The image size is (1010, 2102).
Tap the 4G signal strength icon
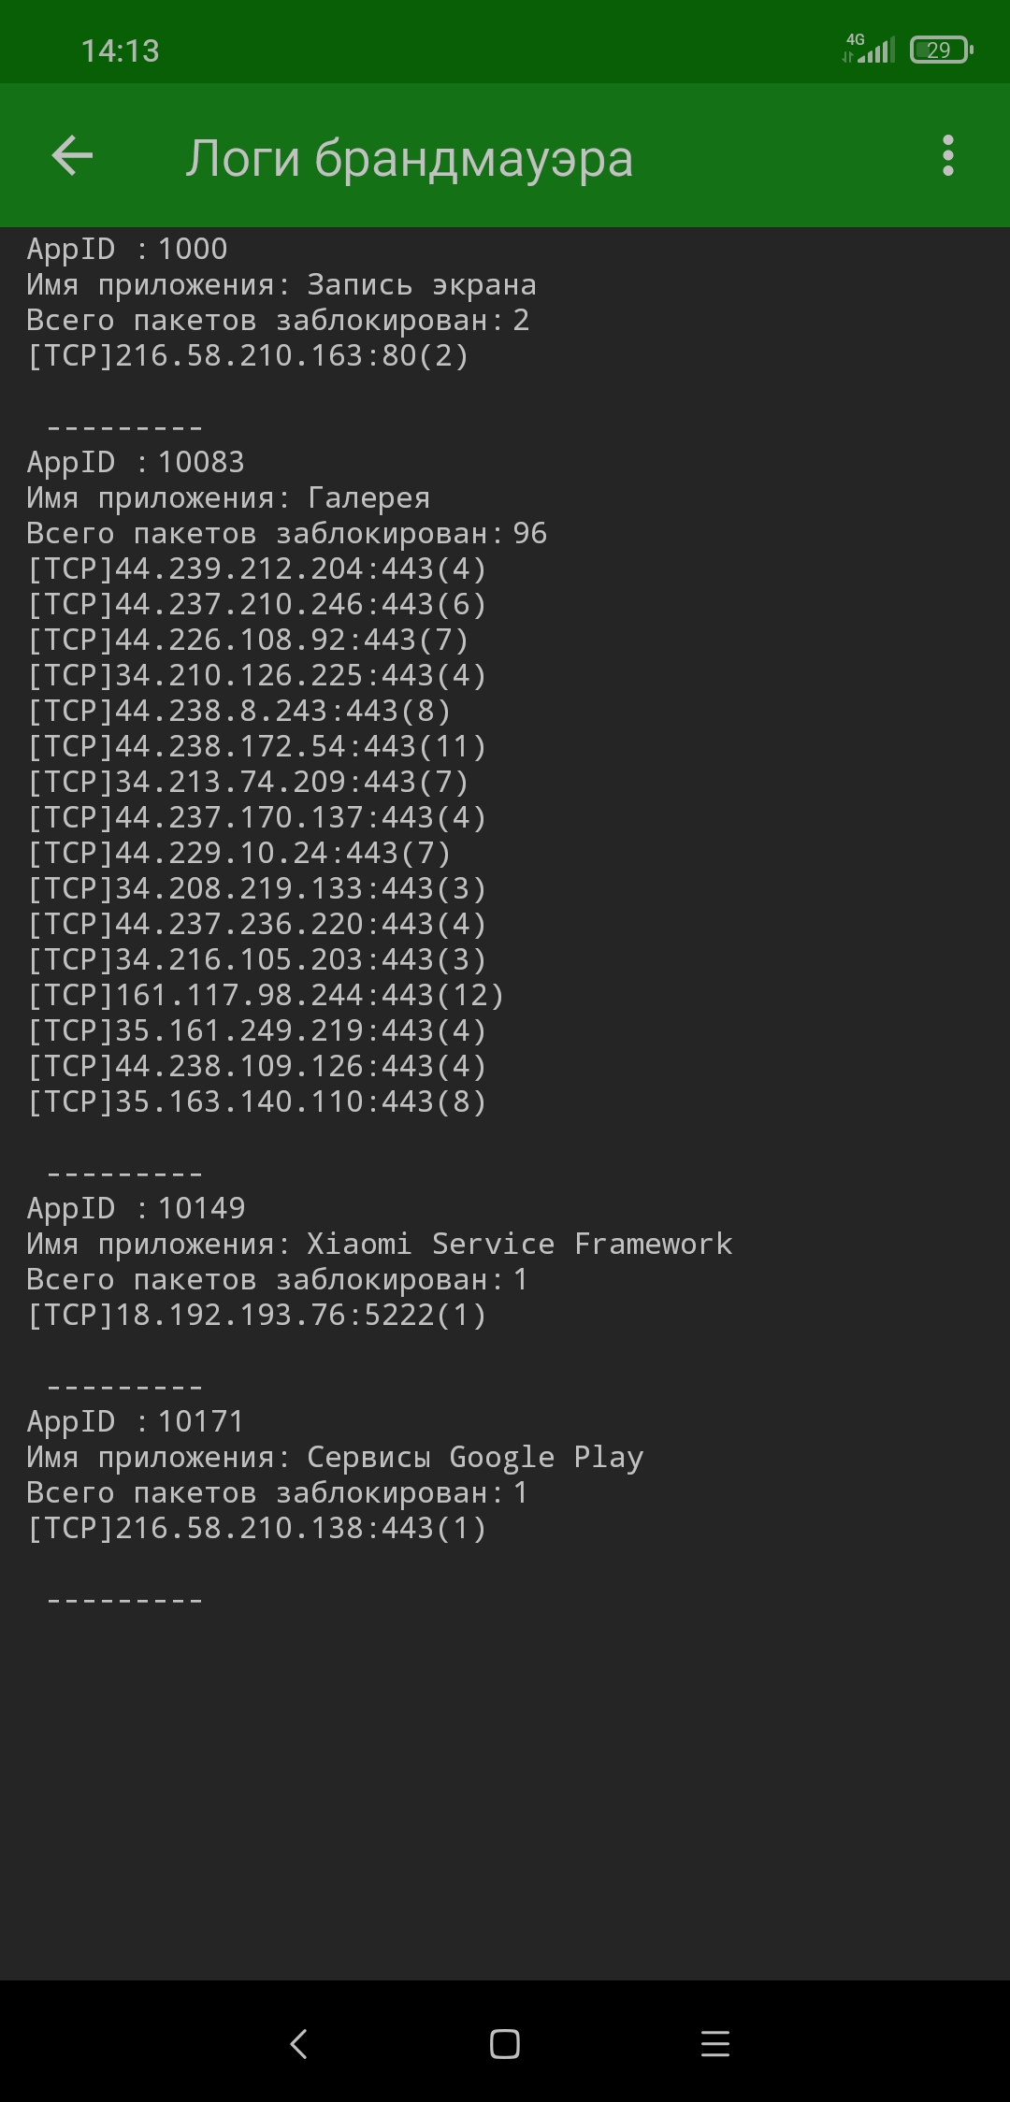(869, 48)
